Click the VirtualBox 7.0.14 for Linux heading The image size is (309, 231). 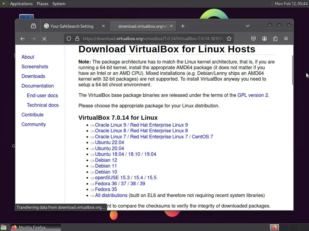(118, 118)
